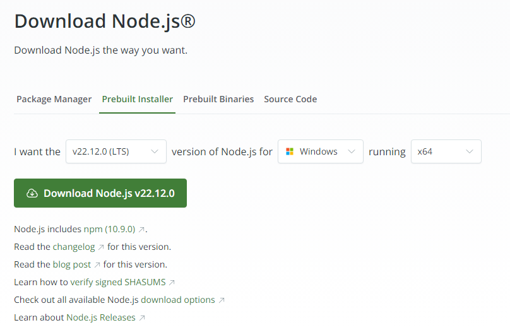
Task: Follow the verify signed SHASUMS link
Action: (118, 282)
